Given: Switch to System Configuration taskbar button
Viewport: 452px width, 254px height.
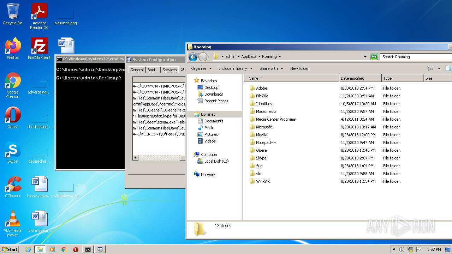Looking at the screenshot, I should pyautogui.click(x=100, y=249).
